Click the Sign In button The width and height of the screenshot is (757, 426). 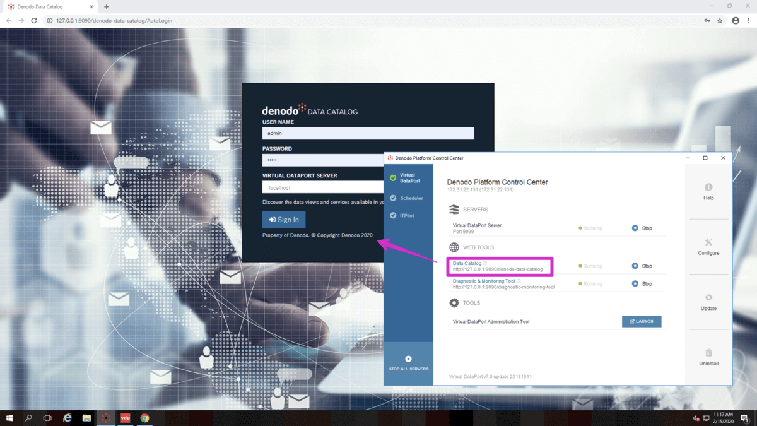point(284,220)
